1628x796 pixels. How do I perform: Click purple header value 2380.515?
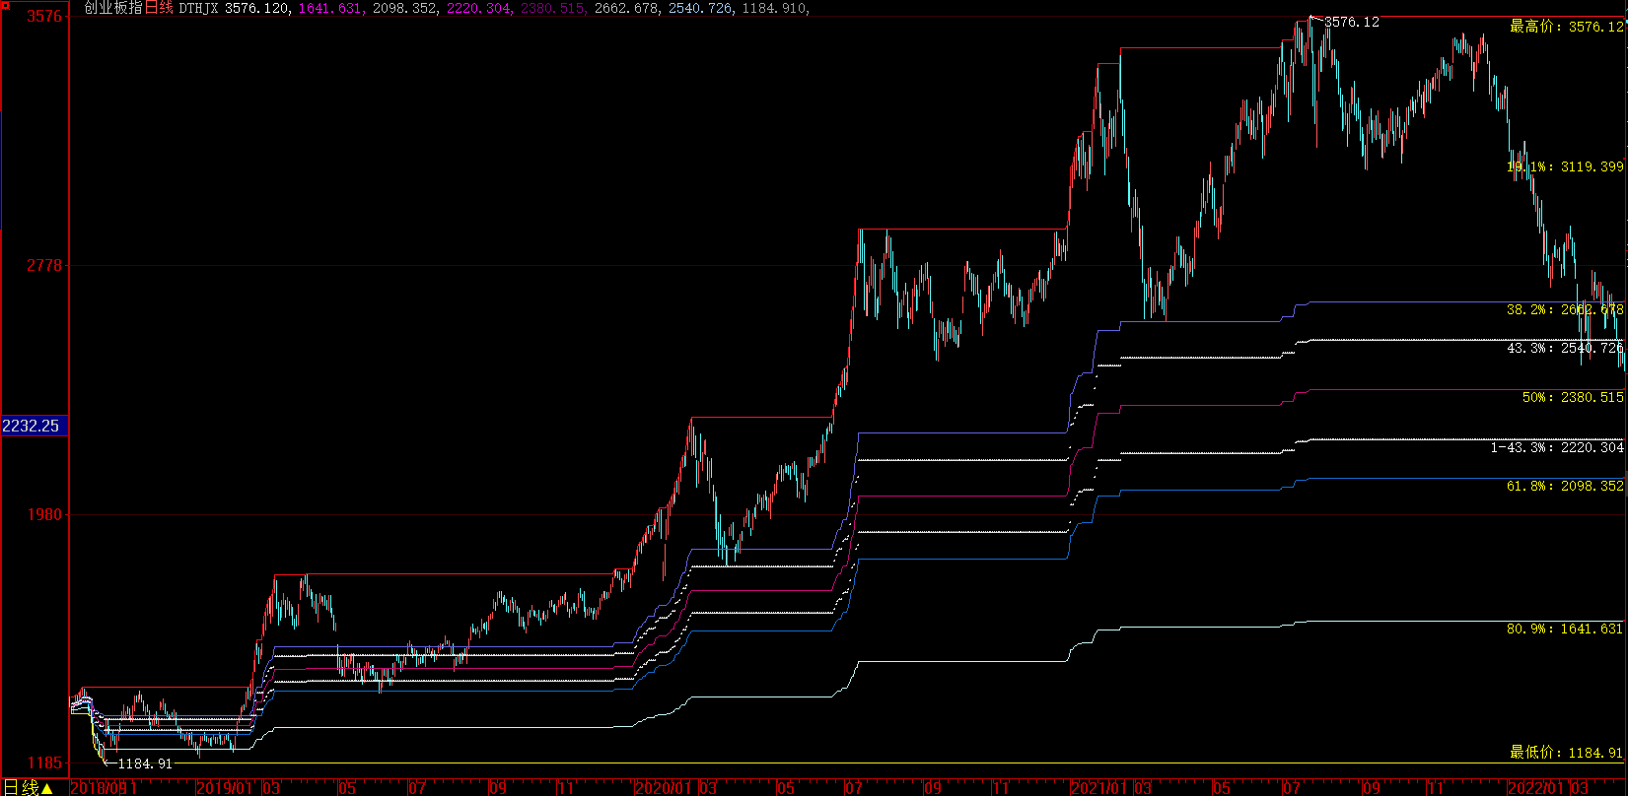552,8
